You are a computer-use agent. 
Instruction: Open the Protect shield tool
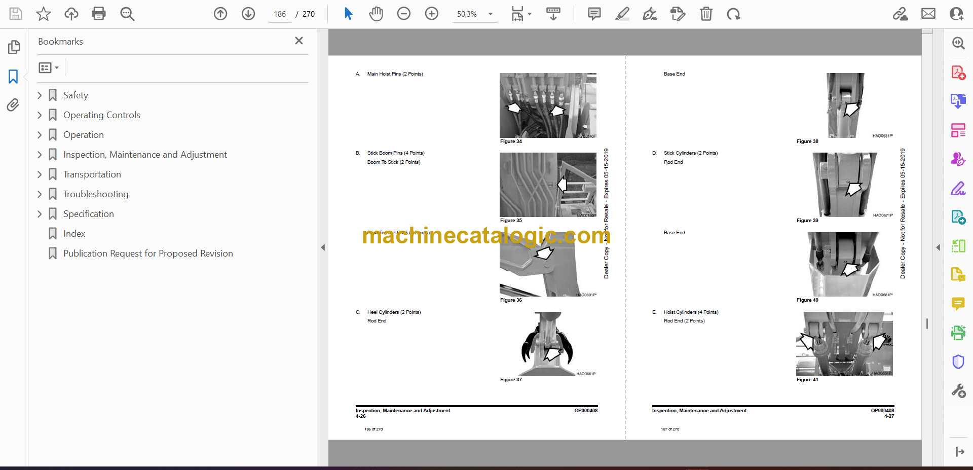[x=958, y=361]
